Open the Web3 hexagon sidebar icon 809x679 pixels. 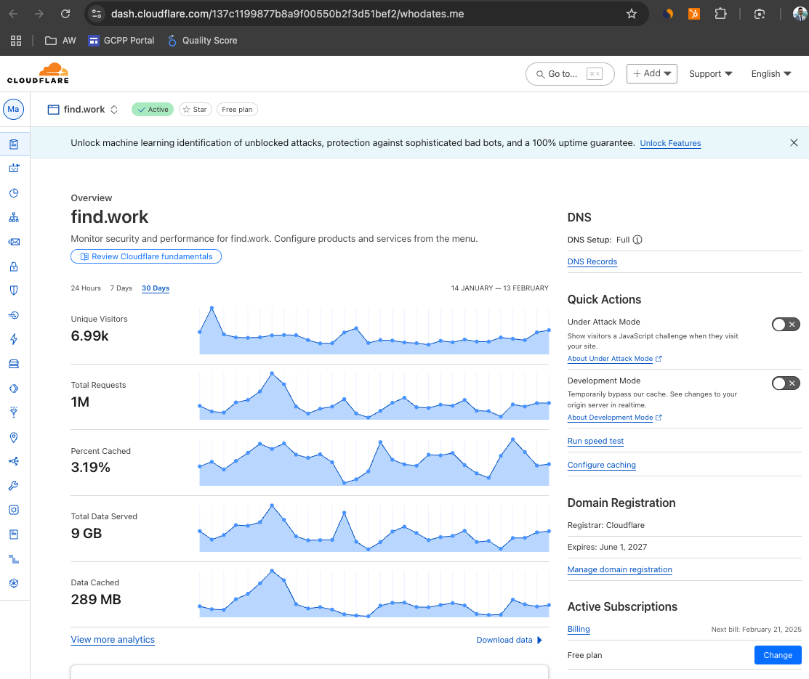point(14,583)
